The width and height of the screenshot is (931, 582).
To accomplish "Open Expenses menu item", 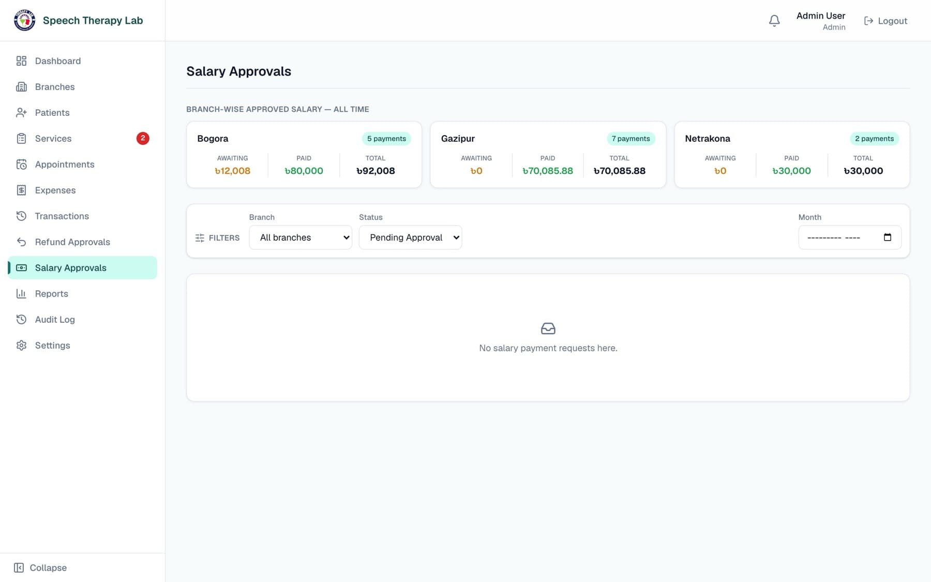I will click(x=83, y=190).
